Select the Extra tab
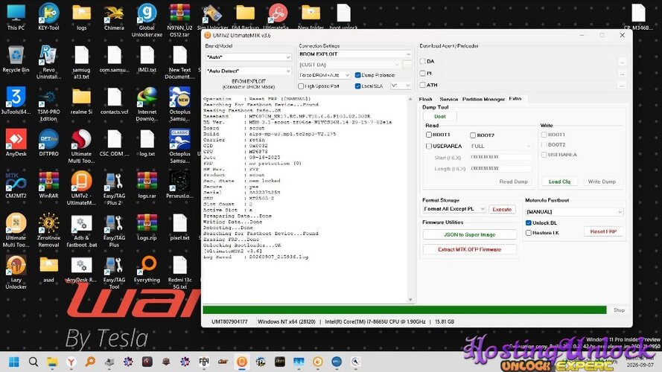The height and width of the screenshot is (372, 662). [x=515, y=99]
